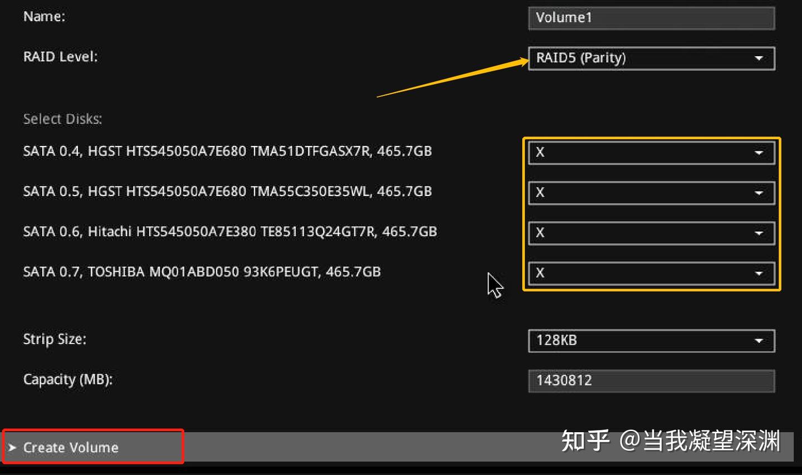This screenshot has width=802, height=475.
Task: Click the dropdown arrow next to 128KB strip size
Action: 759,340
